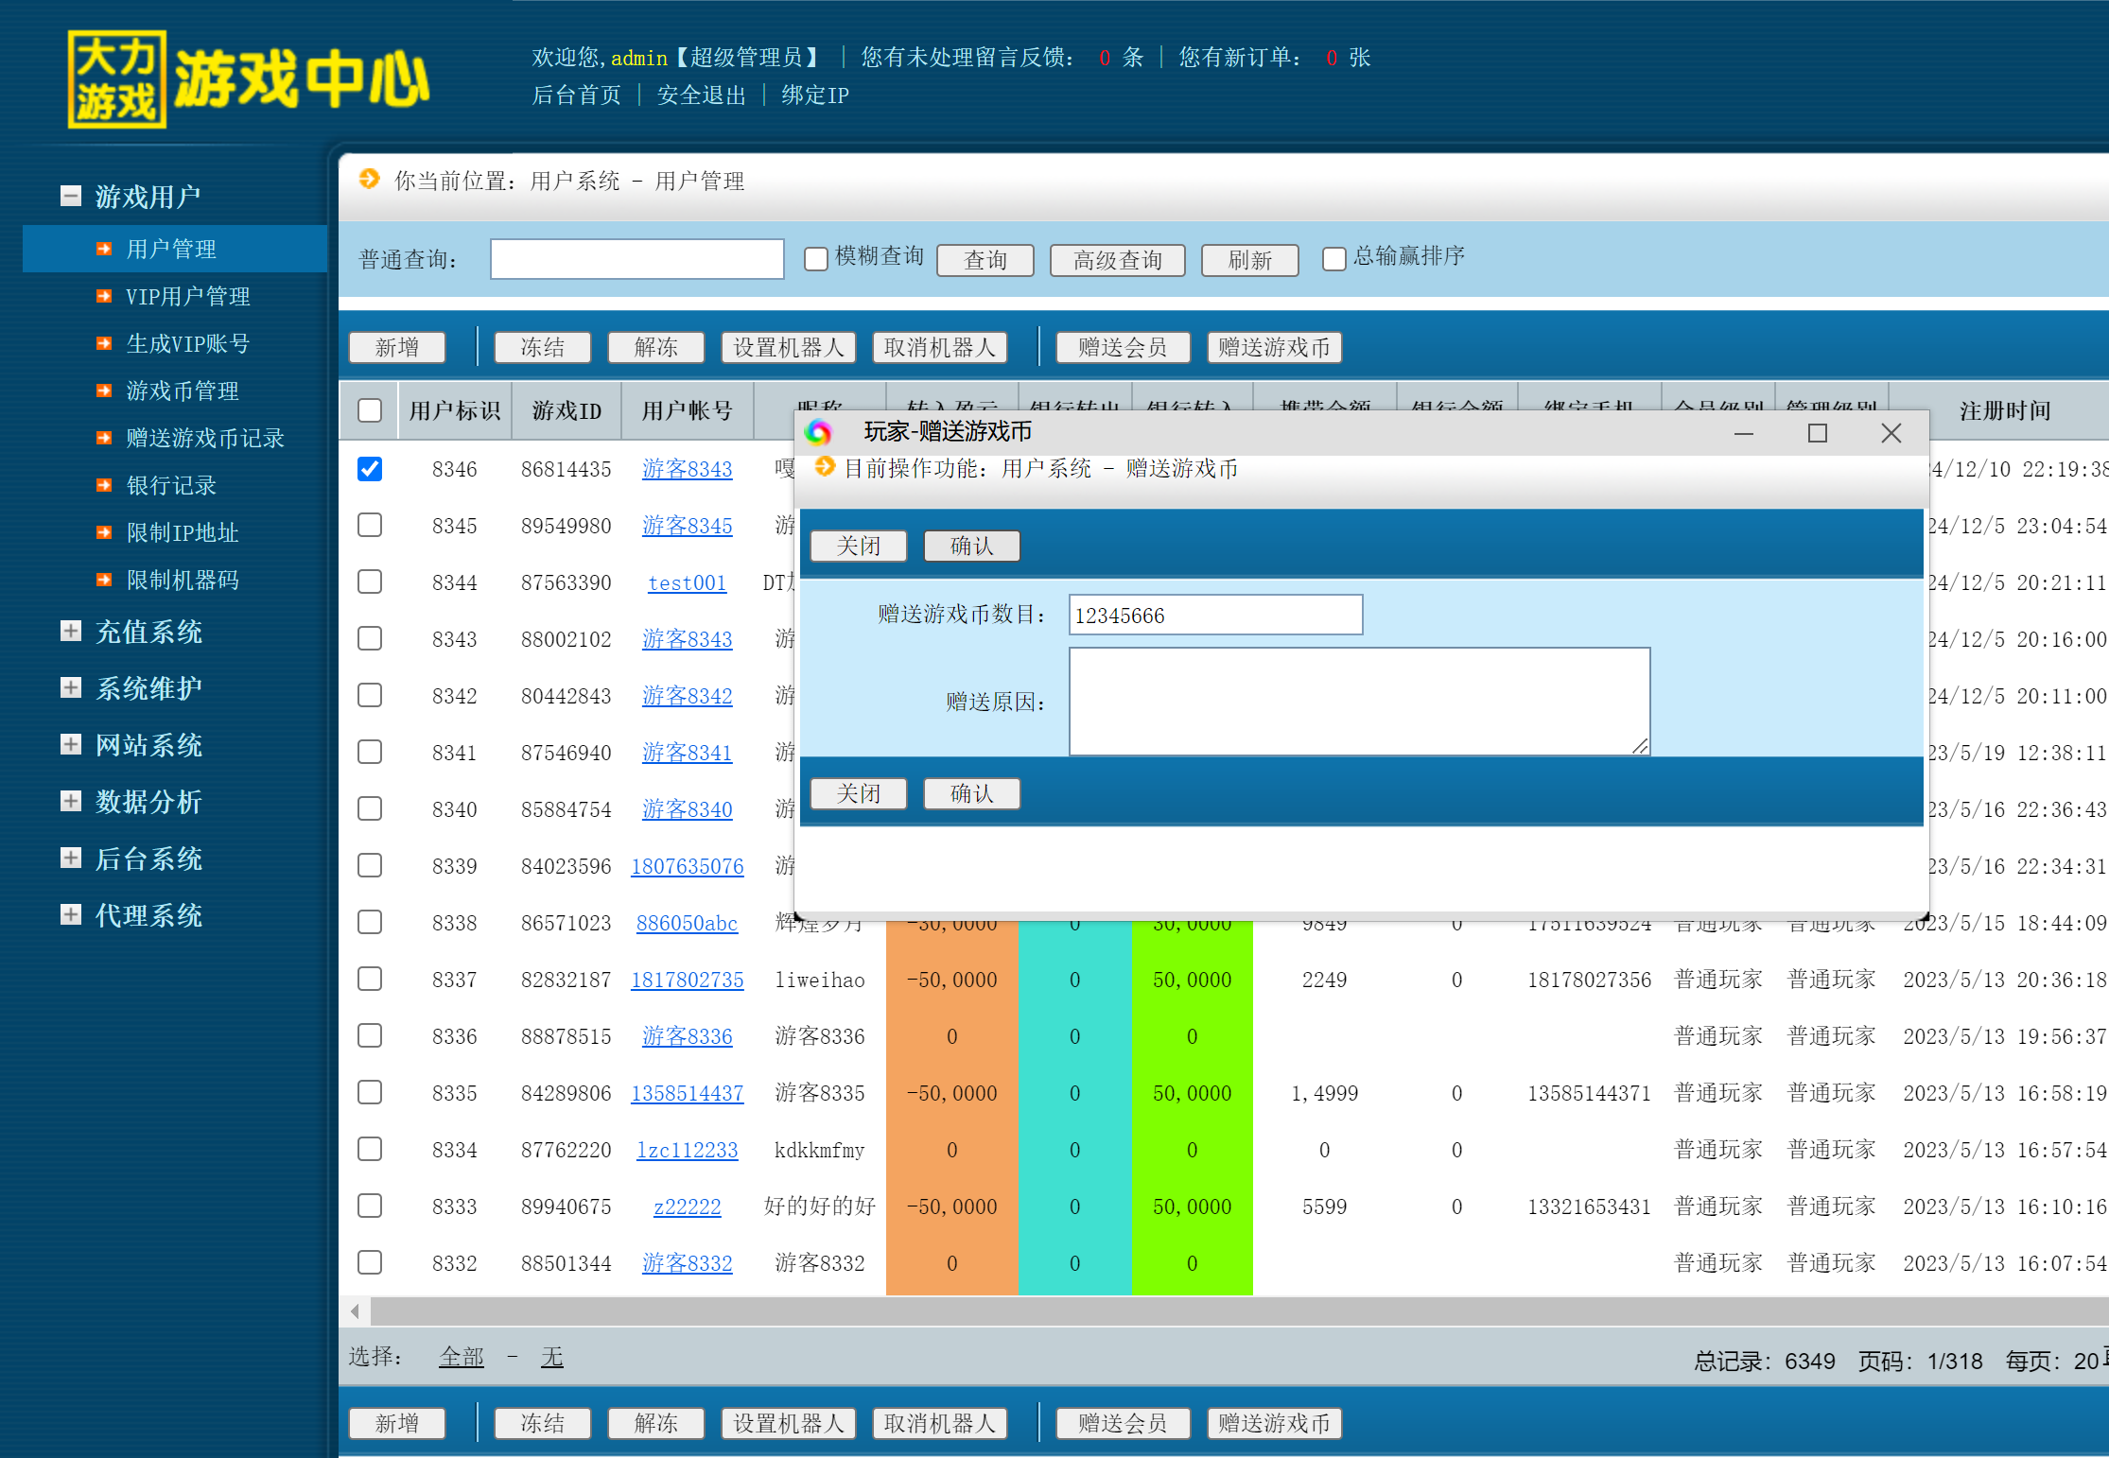The width and height of the screenshot is (2109, 1458).
Task: Expand the 代理系统 menu group
Action: [x=71, y=914]
